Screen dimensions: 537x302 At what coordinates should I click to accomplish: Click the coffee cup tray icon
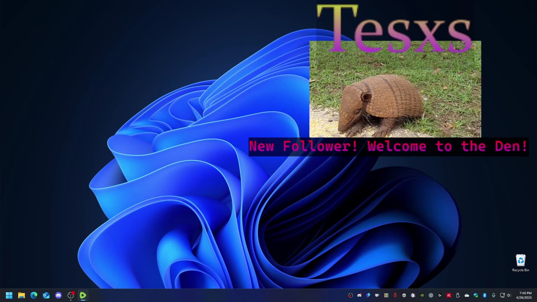[377, 295]
